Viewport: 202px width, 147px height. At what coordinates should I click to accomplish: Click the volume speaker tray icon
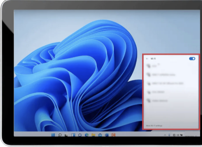point(178,135)
